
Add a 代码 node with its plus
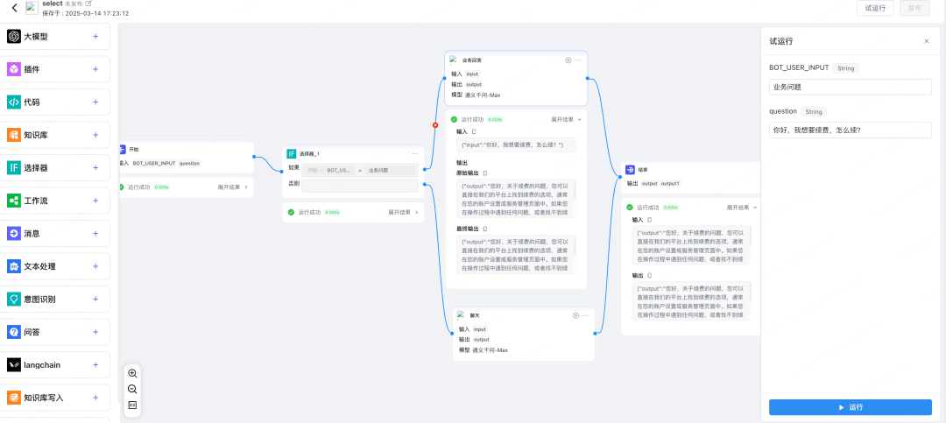(95, 102)
